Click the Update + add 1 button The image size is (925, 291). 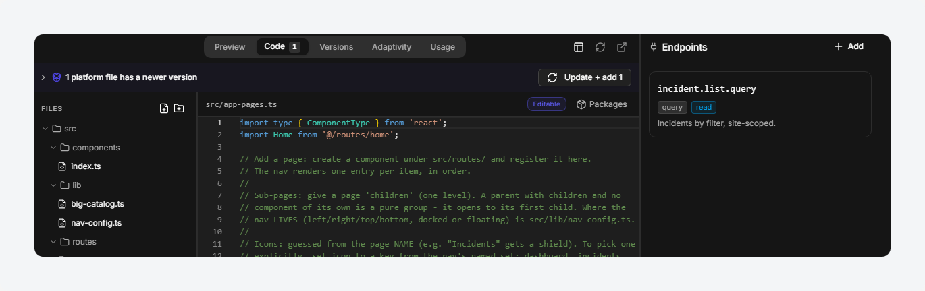tap(585, 77)
